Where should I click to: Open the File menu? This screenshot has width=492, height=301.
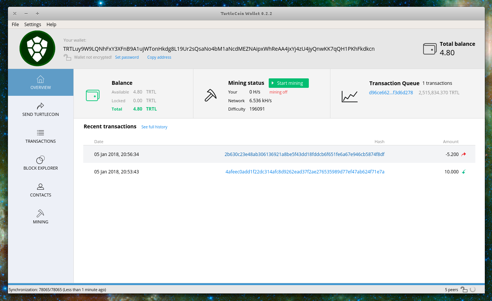[15, 24]
